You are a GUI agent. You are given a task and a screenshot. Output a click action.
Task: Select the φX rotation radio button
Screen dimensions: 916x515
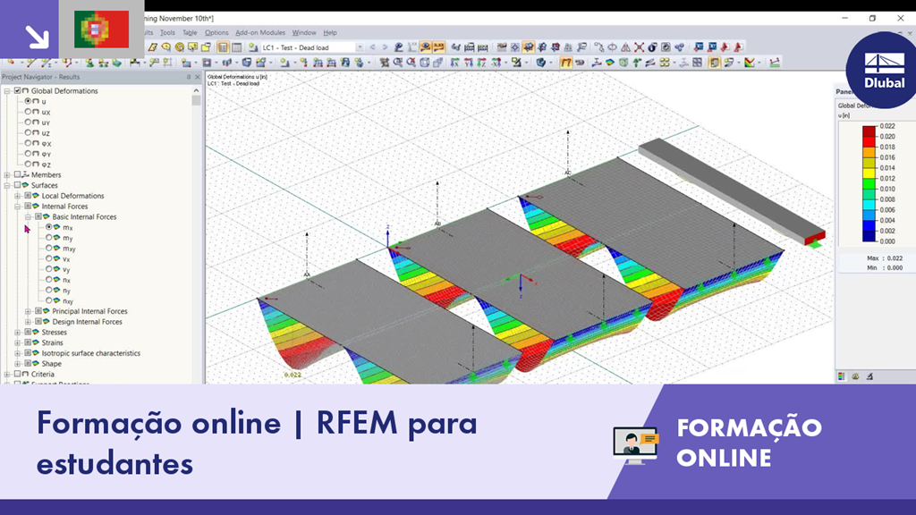[28, 143]
